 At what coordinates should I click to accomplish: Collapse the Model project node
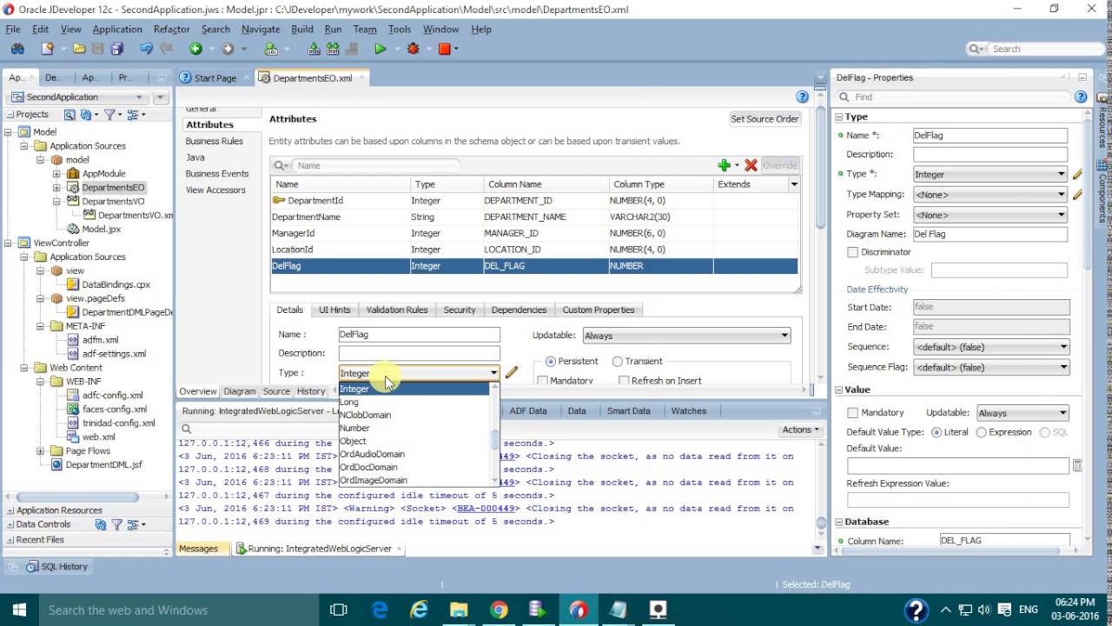point(10,132)
